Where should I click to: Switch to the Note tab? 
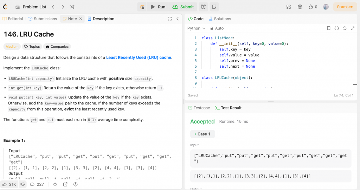pos(70,19)
